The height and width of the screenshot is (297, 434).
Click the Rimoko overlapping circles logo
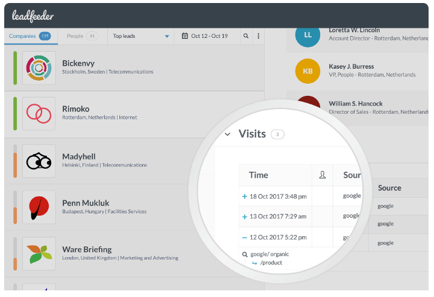click(x=39, y=114)
